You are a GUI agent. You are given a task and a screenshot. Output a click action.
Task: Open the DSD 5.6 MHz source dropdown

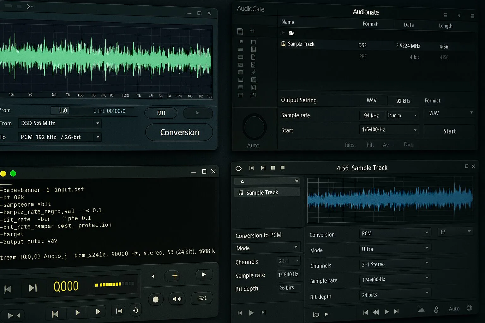[x=60, y=123]
